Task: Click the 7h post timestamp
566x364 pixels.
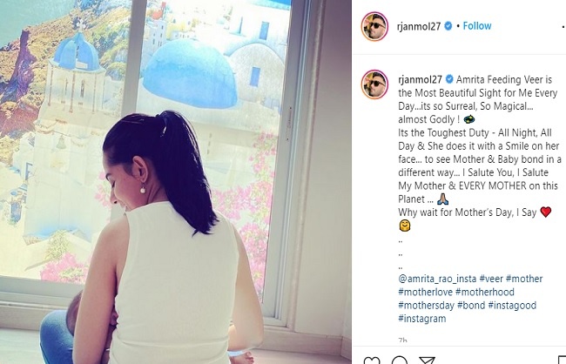Action: pos(403,340)
